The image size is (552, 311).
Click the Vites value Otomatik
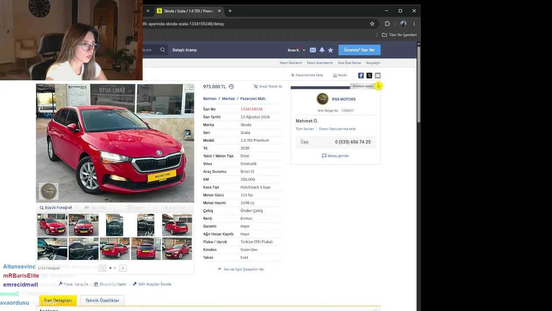point(248,164)
